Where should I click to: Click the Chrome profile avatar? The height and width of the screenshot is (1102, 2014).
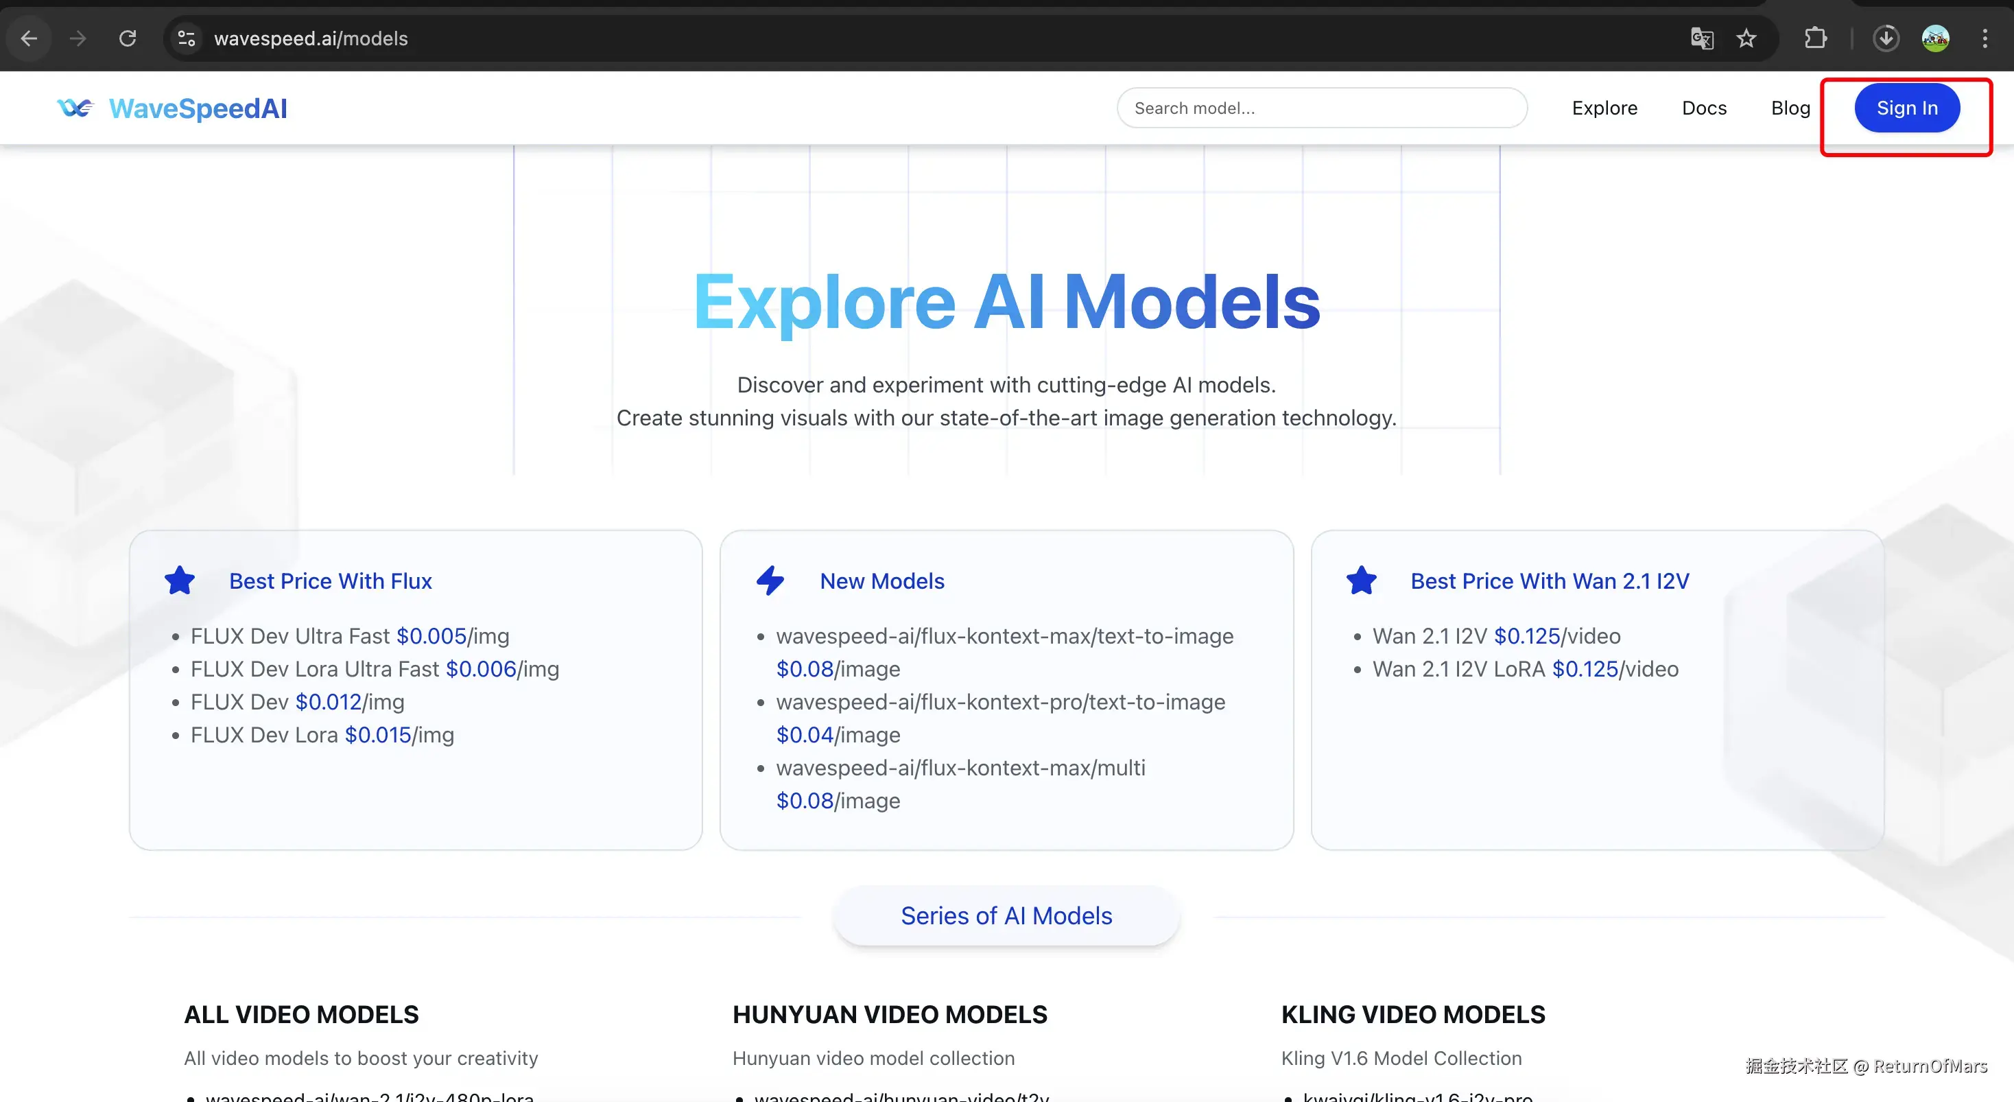coord(1935,38)
